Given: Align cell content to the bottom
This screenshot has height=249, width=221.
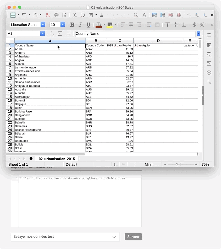Looking at the screenshot, I should pos(184,25).
